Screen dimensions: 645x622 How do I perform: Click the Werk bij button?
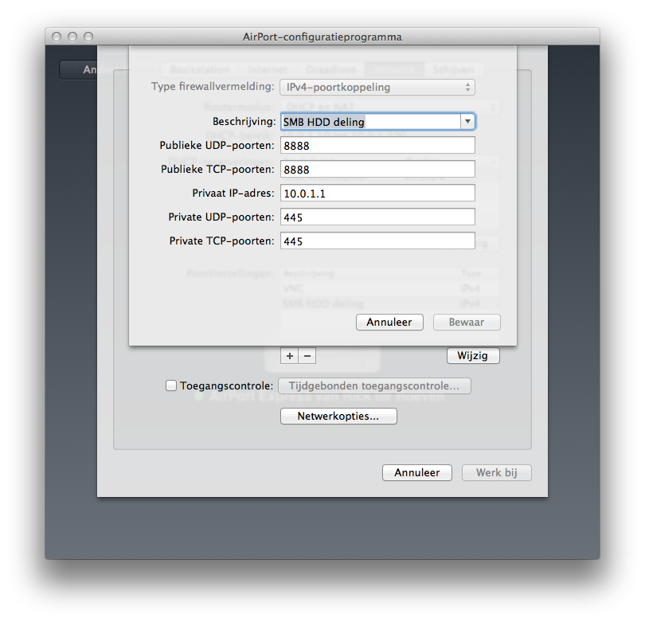(x=497, y=472)
